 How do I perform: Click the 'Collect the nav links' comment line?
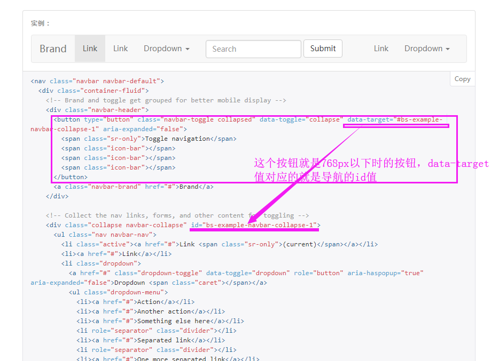tap(177, 215)
